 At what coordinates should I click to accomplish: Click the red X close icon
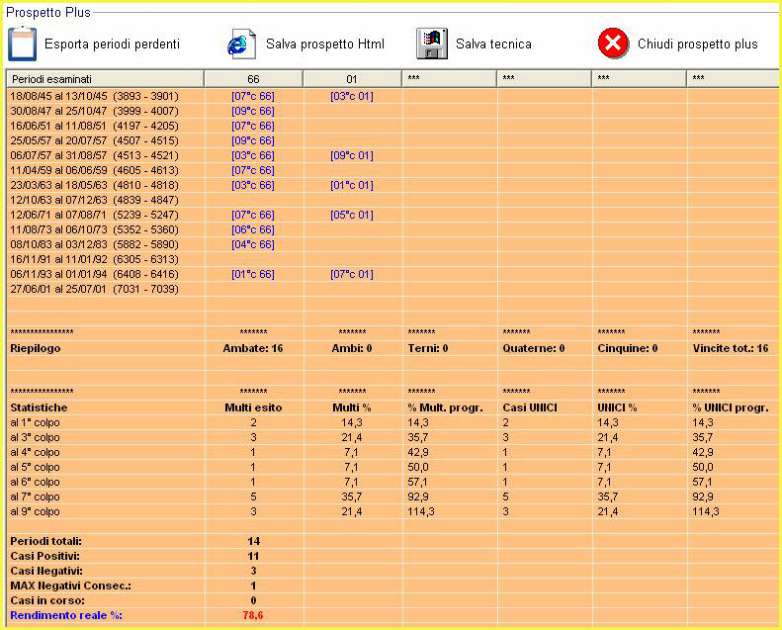pos(613,44)
